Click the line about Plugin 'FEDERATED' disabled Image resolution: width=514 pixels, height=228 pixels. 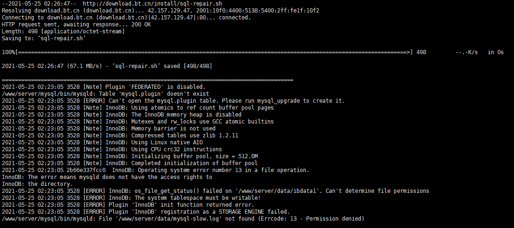(104, 87)
